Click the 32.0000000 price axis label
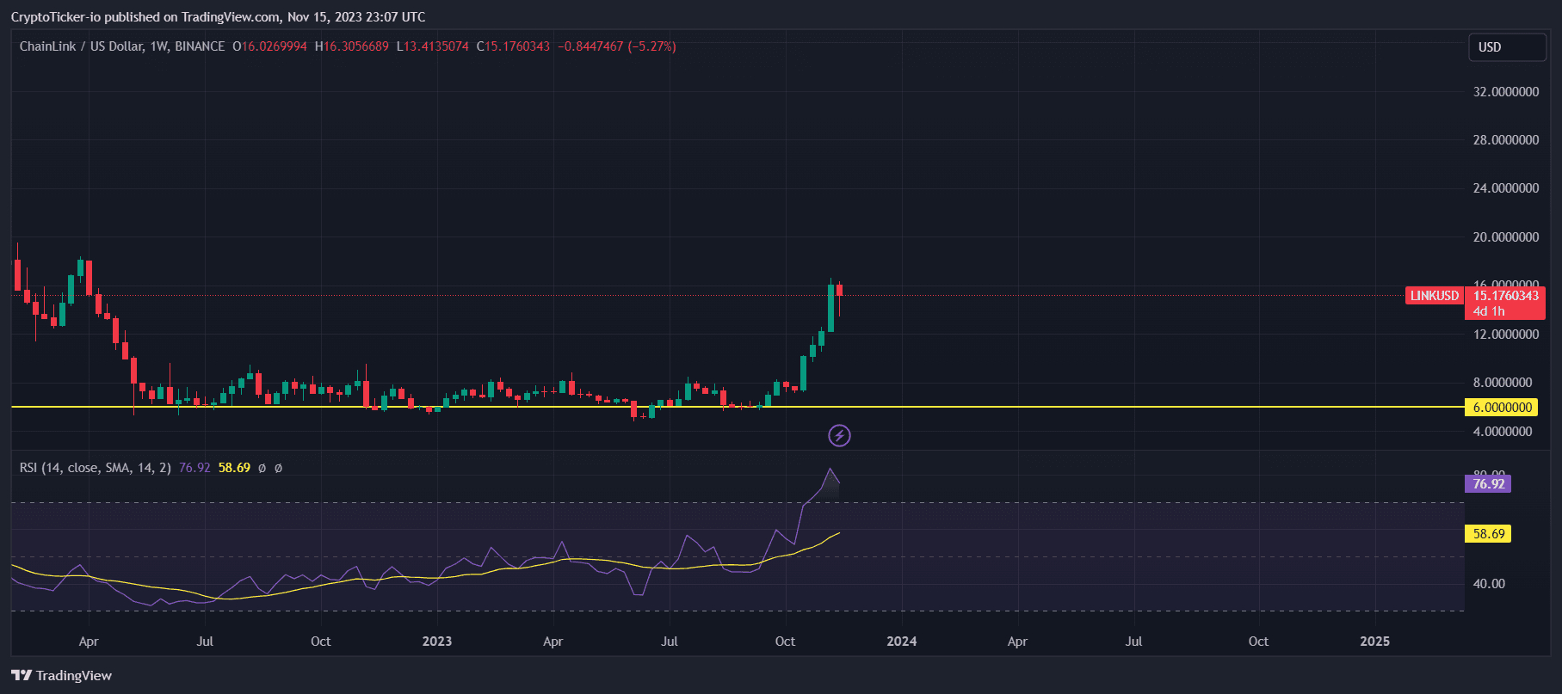The height and width of the screenshot is (694, 1562). [x=1505, y=92]
